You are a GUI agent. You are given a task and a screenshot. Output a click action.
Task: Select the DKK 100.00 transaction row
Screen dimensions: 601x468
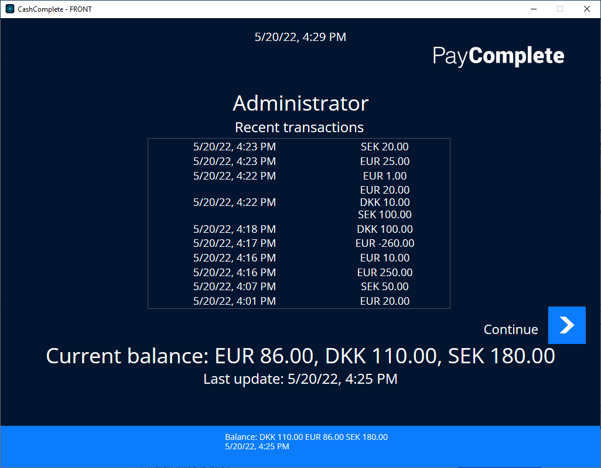pyautogui.click(x=300, y=229)
